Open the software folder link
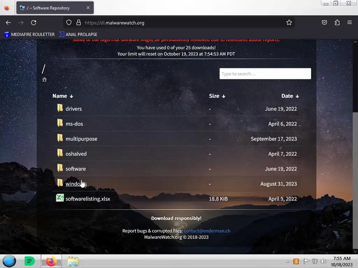The width and height of the screenshot is (358, 268). [x=76, y=169]
